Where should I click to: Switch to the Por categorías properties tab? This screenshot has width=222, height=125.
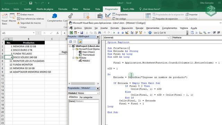[86, 97]
